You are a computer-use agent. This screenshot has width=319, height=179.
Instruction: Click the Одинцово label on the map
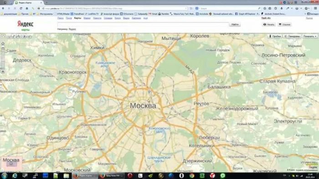58,138
